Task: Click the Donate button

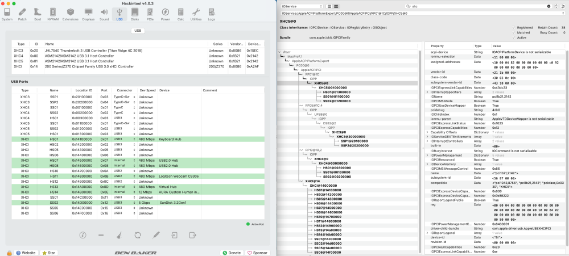Action: tap(232, 253)
